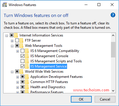
Task: Select the IIS Management Console label
Action: pos(49,56)
